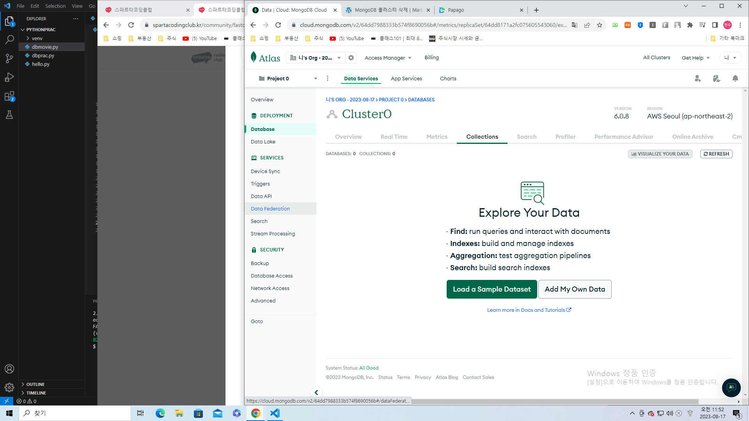Open Atlas project options three-dot menu

click(x=328, y=78)
